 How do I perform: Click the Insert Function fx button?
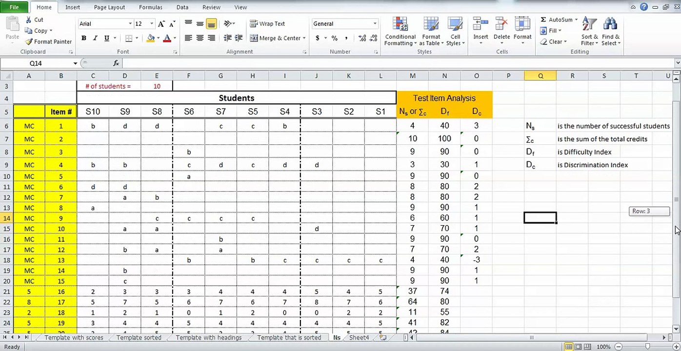116,63
